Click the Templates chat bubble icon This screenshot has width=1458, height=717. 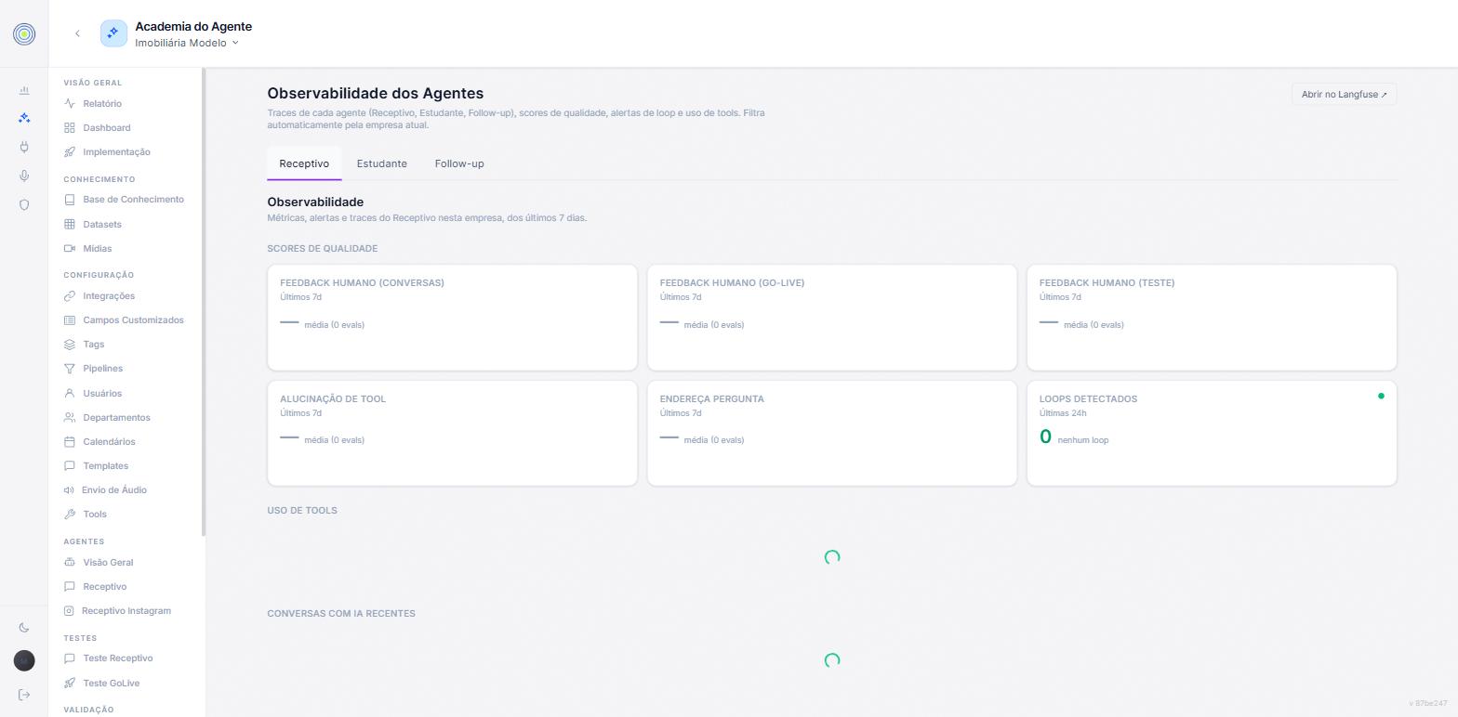click(x=70, y=466)
